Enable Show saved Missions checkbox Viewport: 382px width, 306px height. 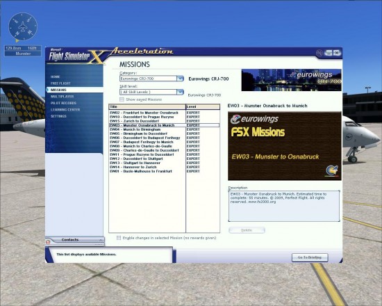122,99
